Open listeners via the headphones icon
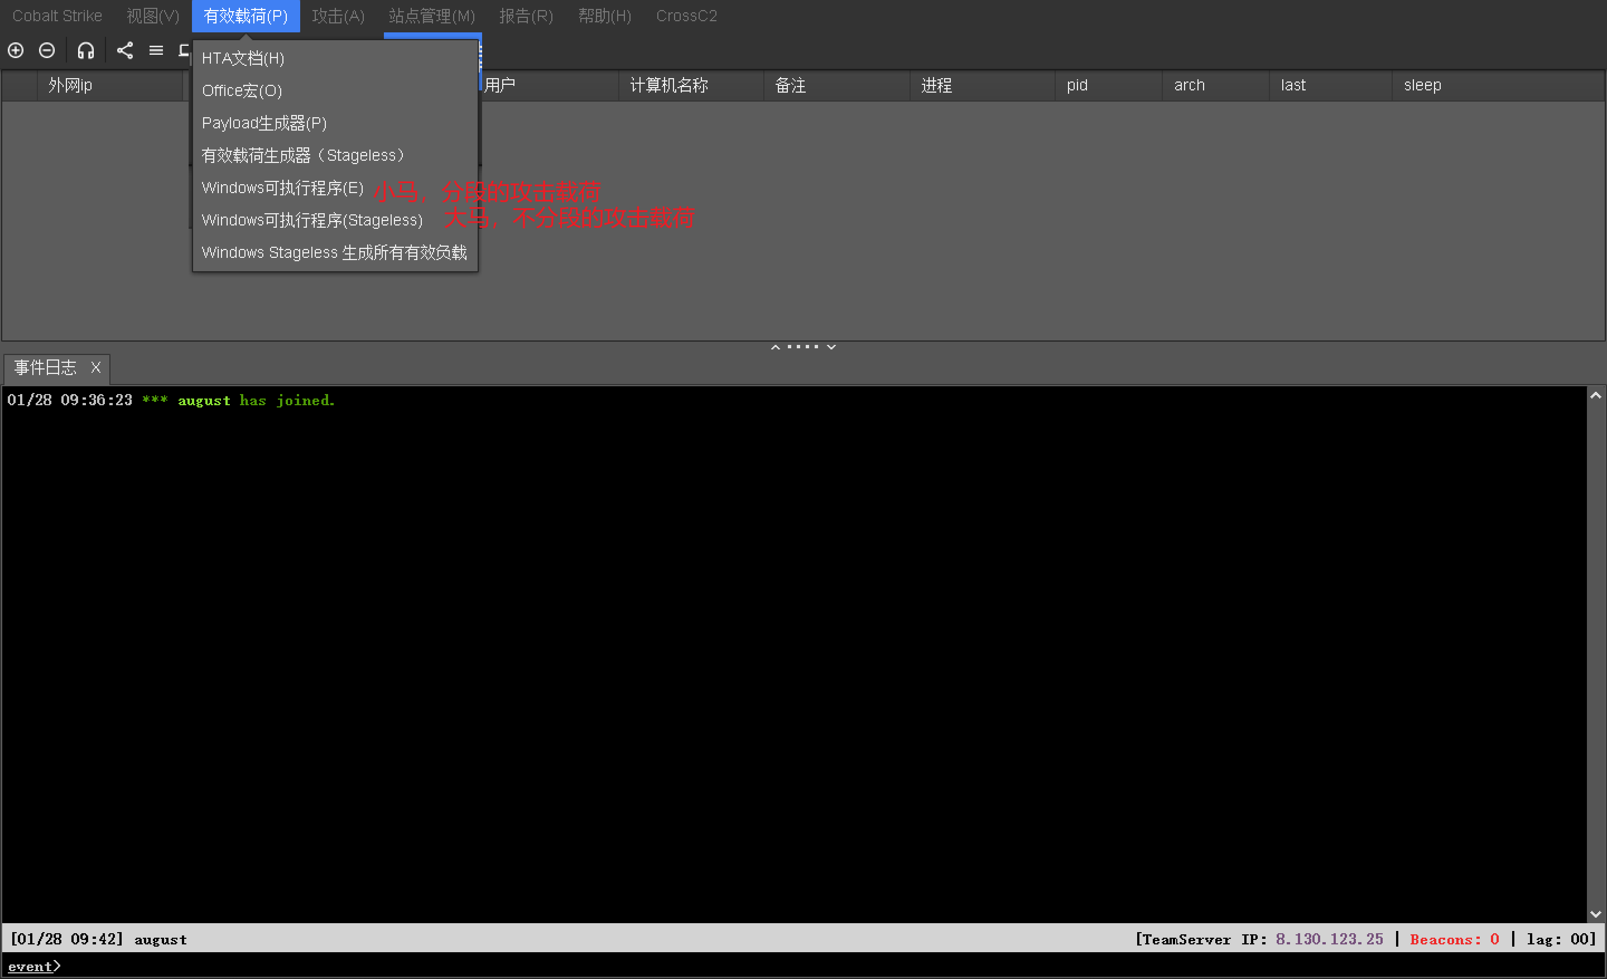This screenshot has width=1607, height=979. point(86,50)
